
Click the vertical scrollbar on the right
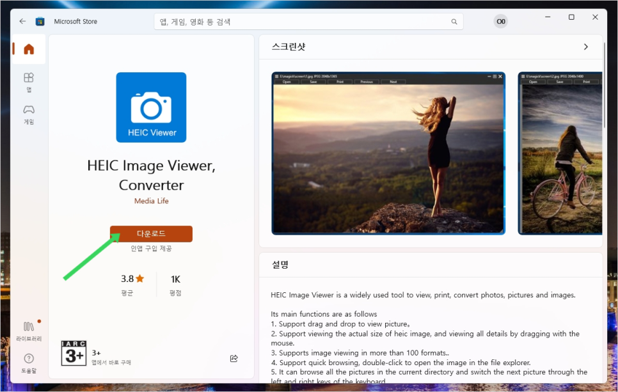tap(604, 85)
